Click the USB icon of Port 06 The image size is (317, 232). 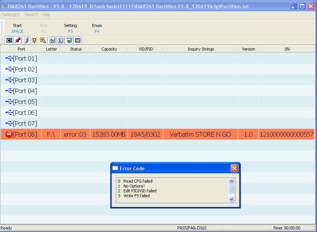9,113
